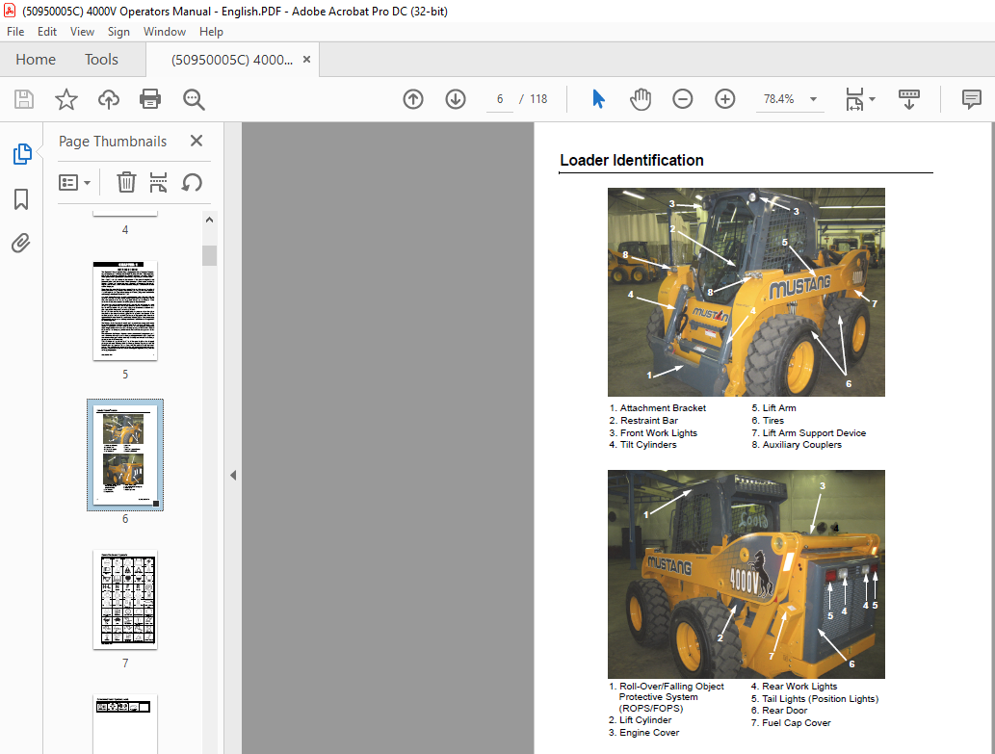Select the page 6 thumbnail

point(125,455)
